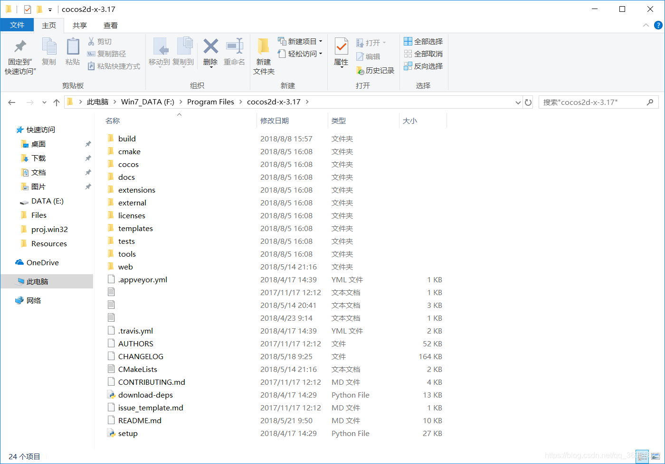Click the search cocos2d-x-3.17 field
665x464 pixels.
coord(598,102)
